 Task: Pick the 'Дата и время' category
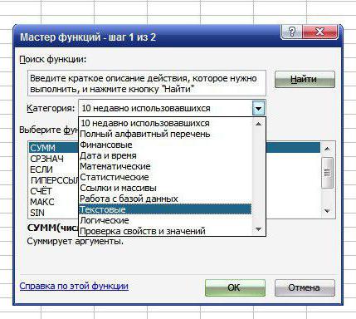tap(165, 155)
